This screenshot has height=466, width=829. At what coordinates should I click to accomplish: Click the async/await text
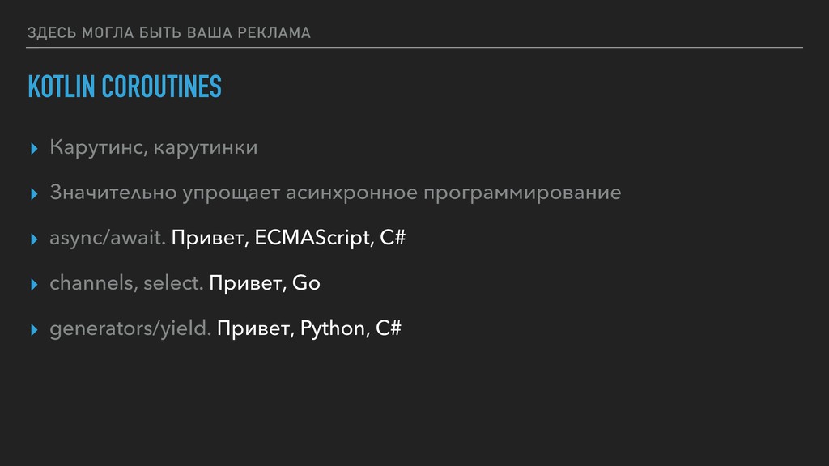[108, 238]
